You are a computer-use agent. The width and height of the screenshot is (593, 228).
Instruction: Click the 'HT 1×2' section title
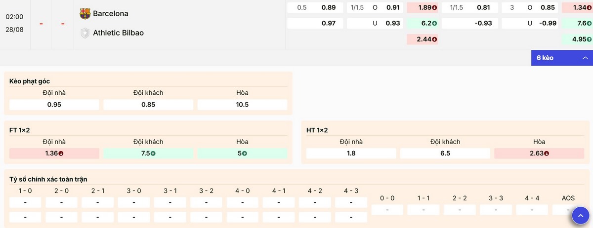tap(317, 130)
